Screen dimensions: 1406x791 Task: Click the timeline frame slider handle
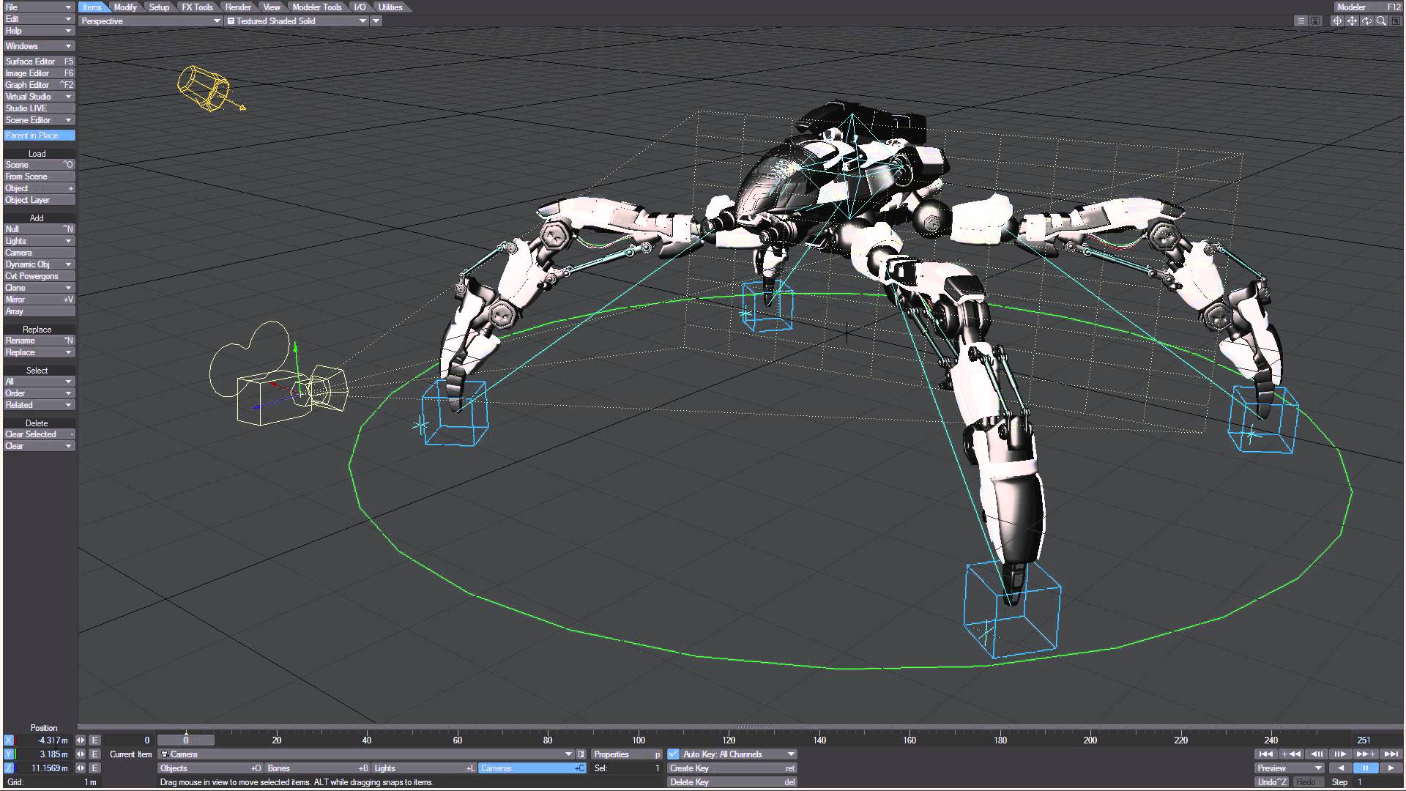click(186, 740)
